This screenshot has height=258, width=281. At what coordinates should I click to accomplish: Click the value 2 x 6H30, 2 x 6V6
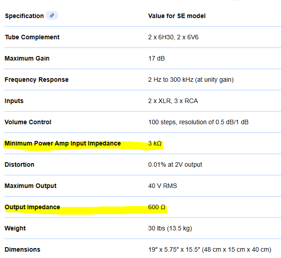click(173, 37)
